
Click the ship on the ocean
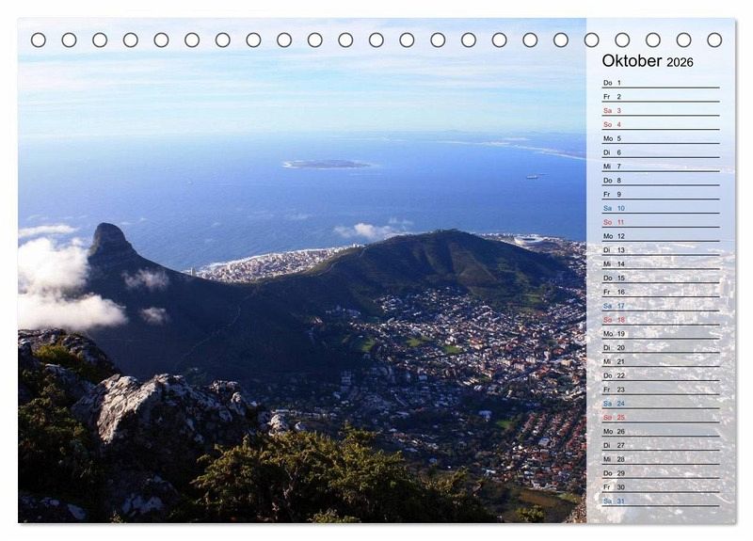click(534, 176)
